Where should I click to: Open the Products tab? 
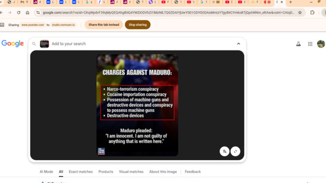pyautogui.click(x=106, y=171)
